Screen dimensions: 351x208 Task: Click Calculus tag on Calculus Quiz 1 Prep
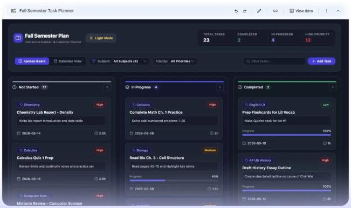tap(28, 150)
